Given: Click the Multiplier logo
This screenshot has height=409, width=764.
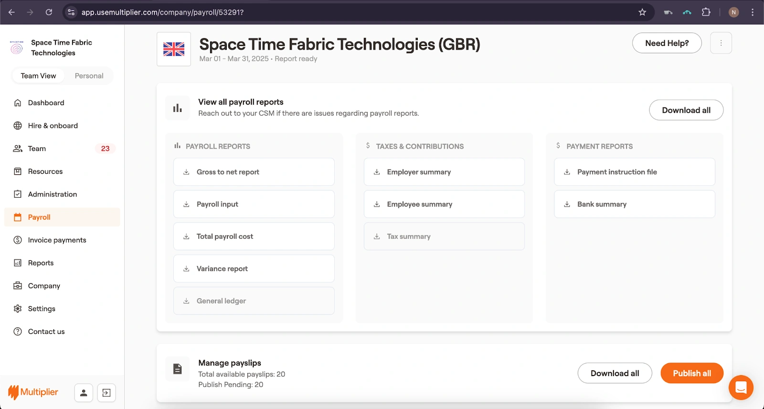Looking at the screenshot, I should 33,392.
